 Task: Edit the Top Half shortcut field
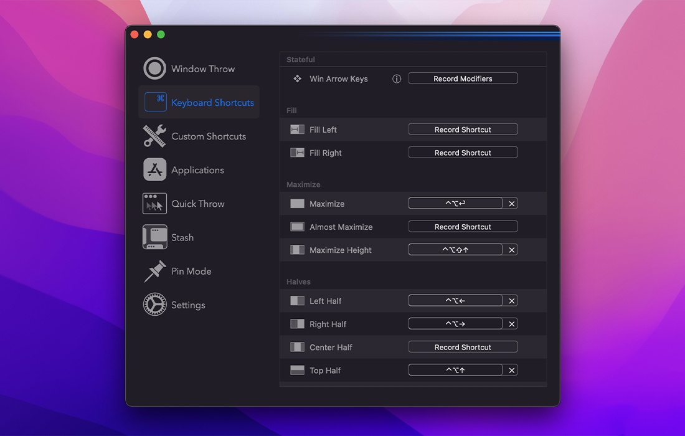pos(455,370)
